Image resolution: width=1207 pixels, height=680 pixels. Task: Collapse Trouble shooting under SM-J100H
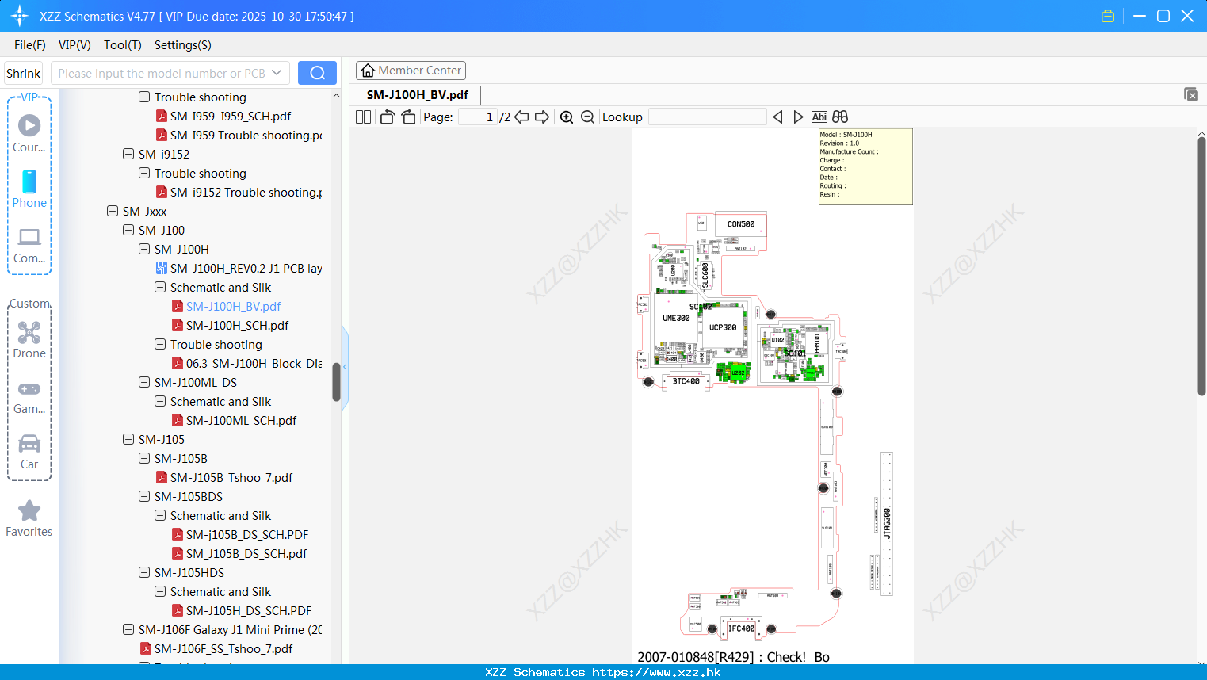160,345
